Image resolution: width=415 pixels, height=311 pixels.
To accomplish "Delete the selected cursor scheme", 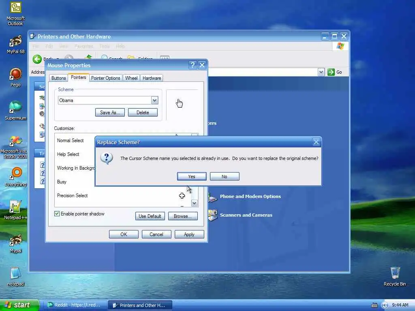I will tap(143, 113).
